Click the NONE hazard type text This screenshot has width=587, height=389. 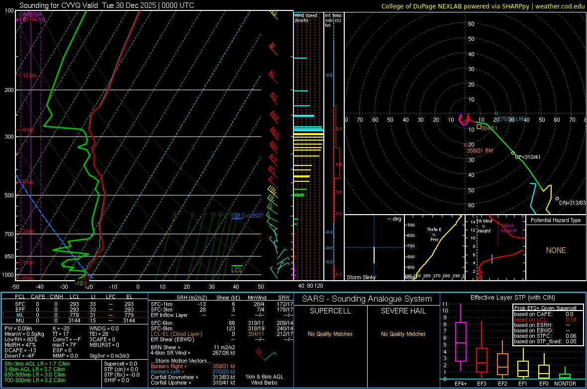[556, 250]
